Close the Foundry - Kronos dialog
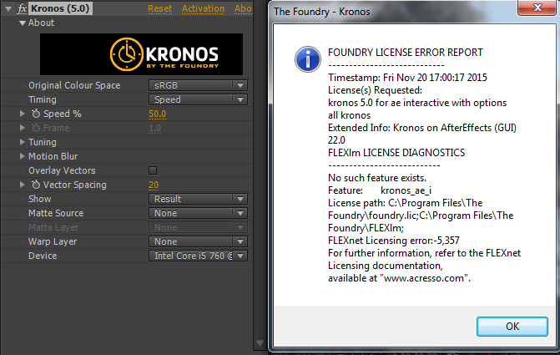The height and width of the screenshot is (355, 560). [537, 8]
